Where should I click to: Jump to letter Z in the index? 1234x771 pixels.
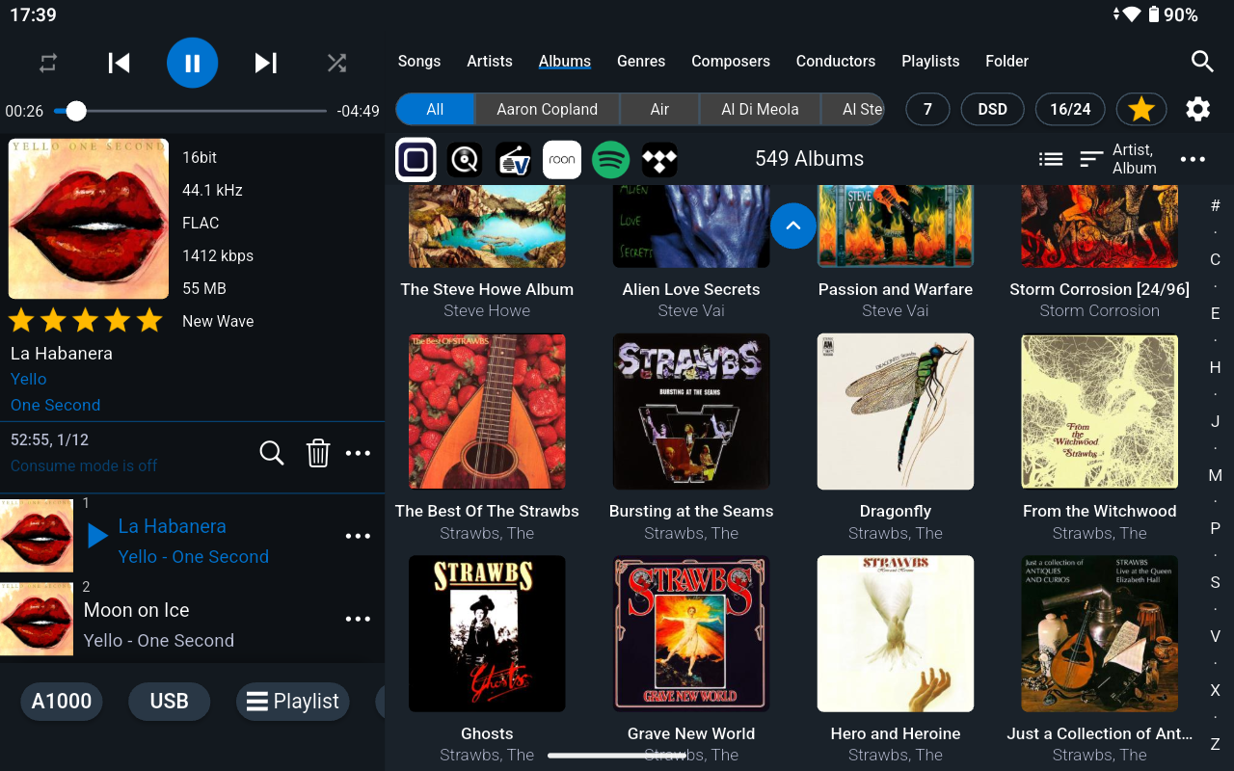(1215, 744)
